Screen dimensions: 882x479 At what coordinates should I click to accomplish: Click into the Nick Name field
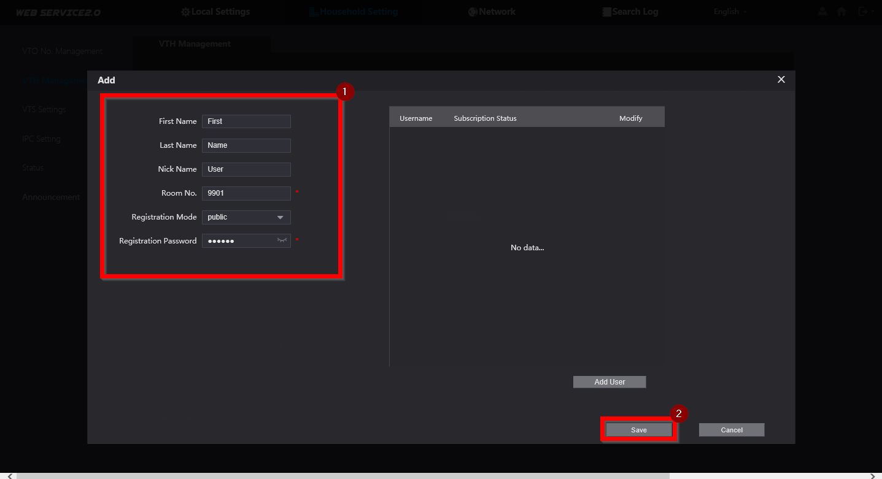[246, 169]
